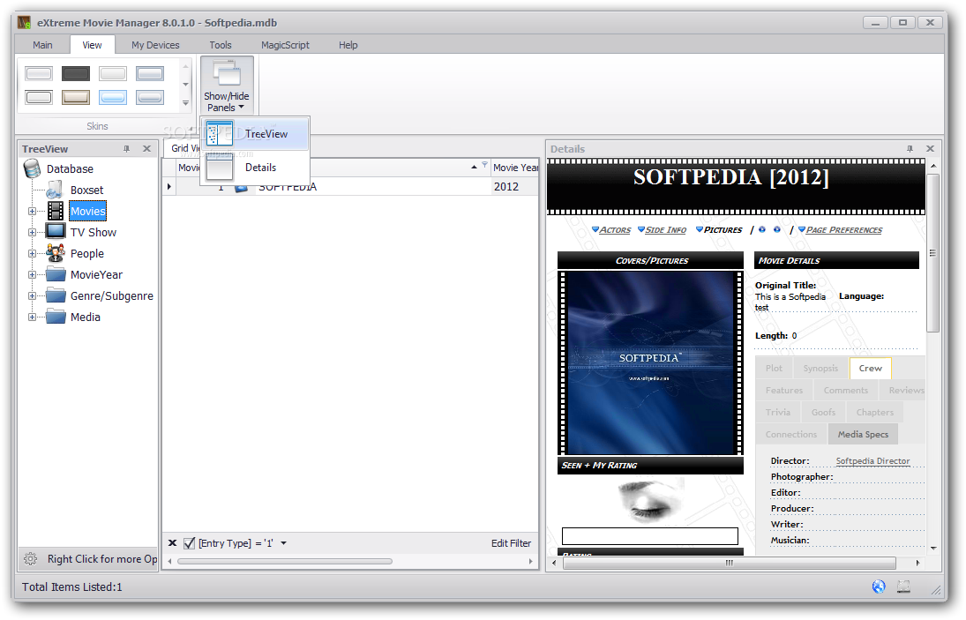Click the globe icon in status bar
The height and width of the screenshot is (620, 966).
[x=879, y=586]
